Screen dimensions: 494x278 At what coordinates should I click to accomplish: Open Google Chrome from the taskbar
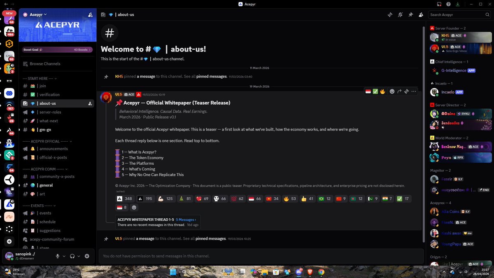pos(321,272)
